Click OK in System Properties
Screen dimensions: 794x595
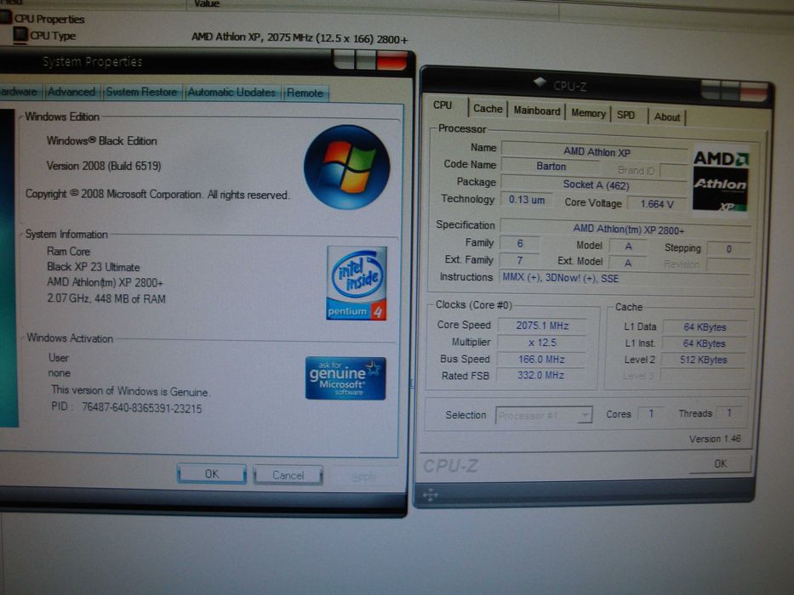tap(212, 474)
